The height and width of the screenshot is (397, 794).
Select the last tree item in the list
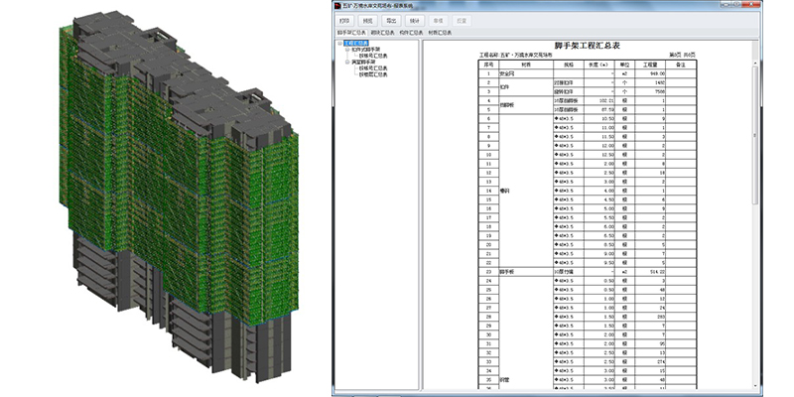click(373, 74)
